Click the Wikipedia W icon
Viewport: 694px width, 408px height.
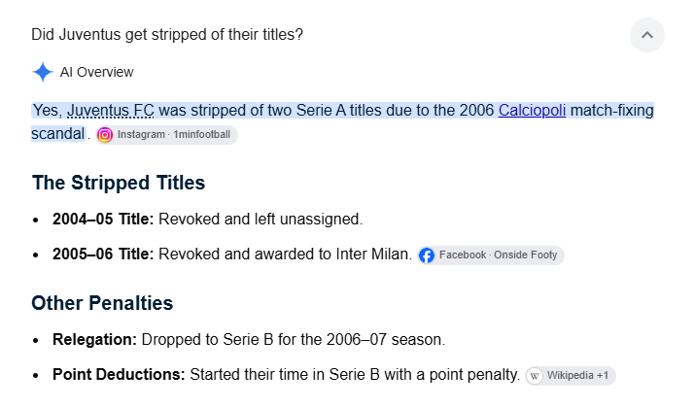point(535,376)
